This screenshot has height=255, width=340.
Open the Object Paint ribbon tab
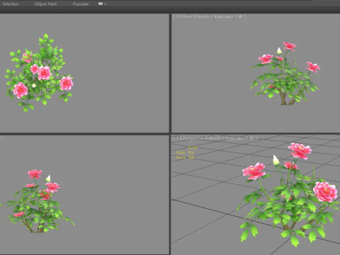pyautogui.click(x=45, y=4)
